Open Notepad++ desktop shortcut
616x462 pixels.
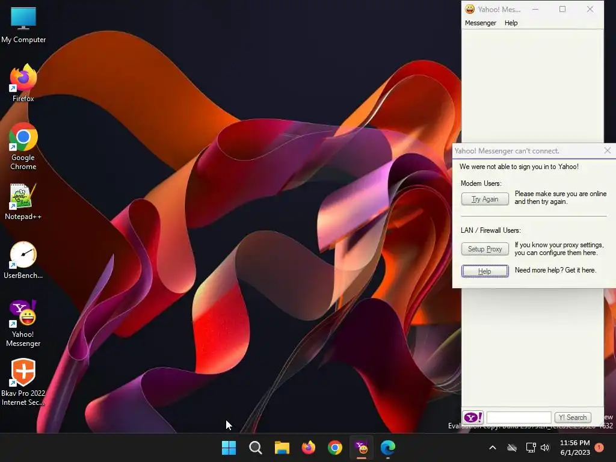click(23, 202)
